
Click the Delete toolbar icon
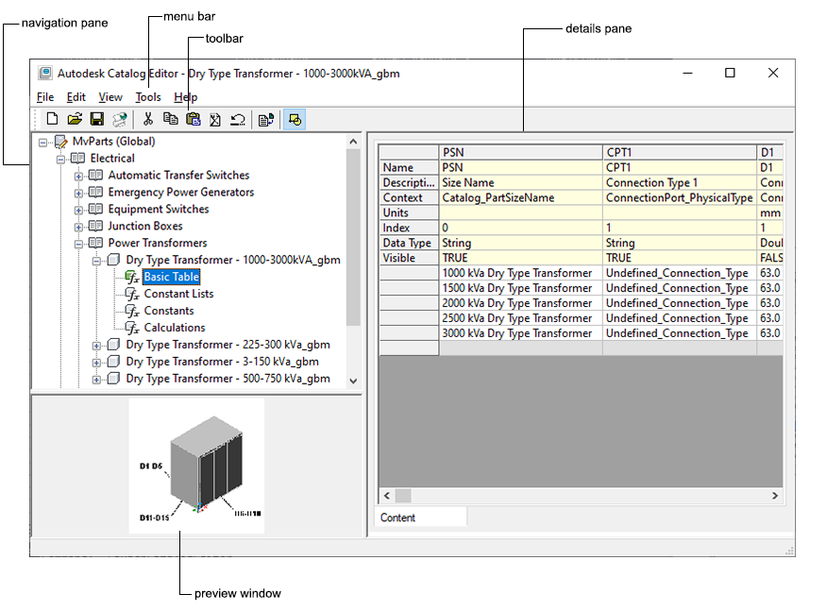tap(215, 120)
